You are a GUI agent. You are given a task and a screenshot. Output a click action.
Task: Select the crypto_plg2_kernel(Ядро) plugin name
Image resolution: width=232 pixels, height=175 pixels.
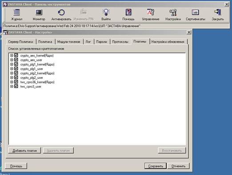37,73
